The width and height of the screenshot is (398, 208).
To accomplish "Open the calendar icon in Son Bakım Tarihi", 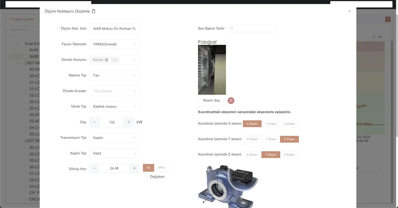I will (x=232, y=29).
